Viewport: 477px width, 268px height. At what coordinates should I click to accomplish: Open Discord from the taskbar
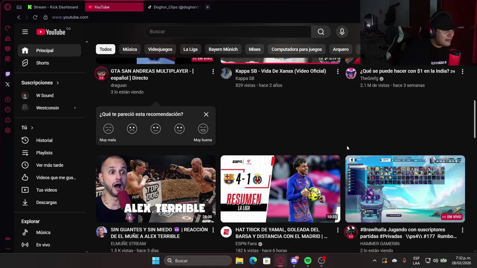pyautogui.click(x=294, y=261)
